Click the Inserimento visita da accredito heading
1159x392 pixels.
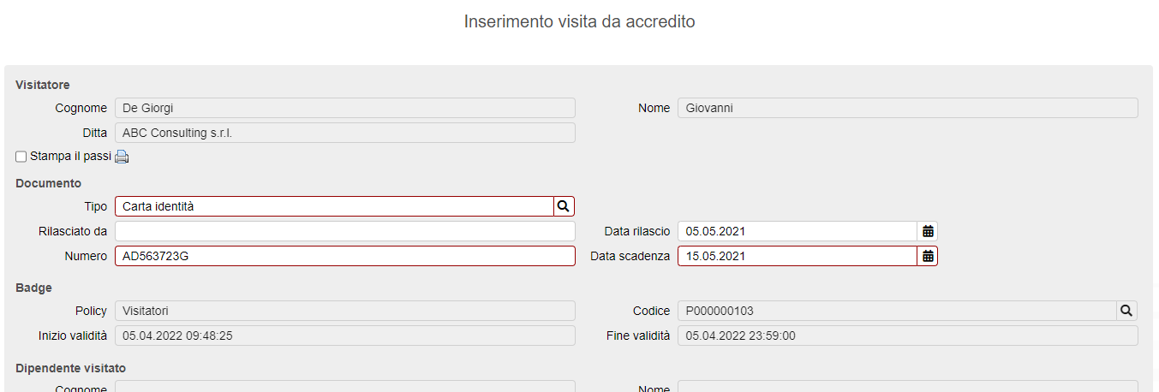pos(580,21)
